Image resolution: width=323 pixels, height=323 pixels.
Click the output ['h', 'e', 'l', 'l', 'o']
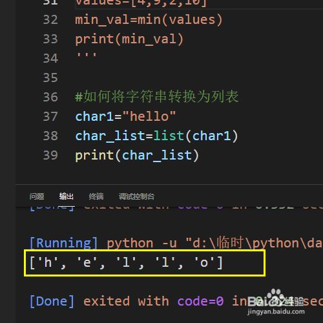126,263
